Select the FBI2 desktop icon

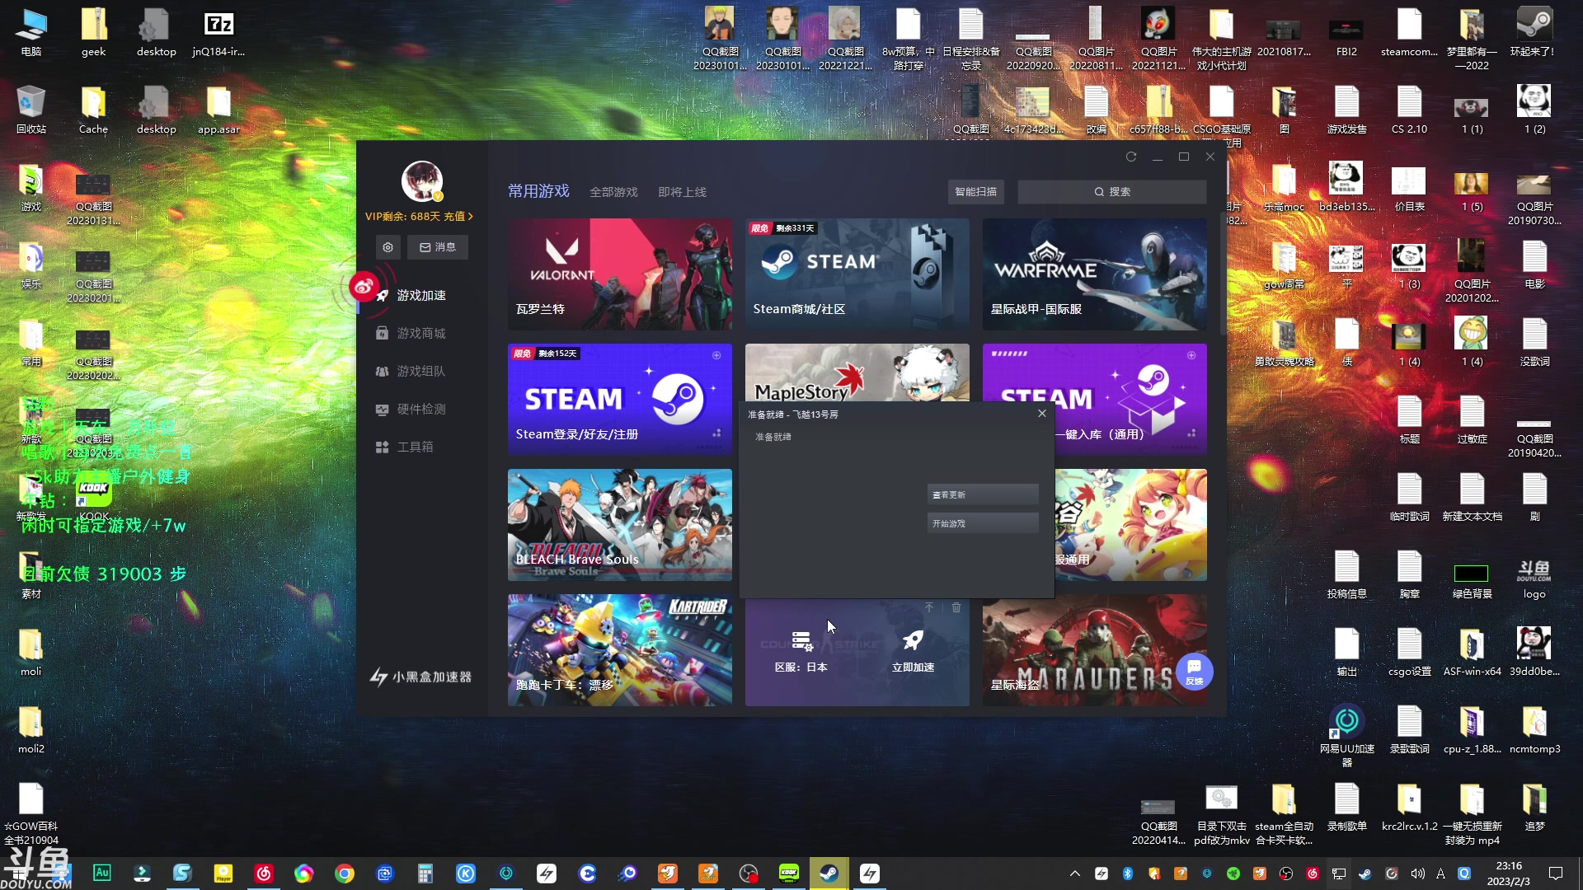1346,37
